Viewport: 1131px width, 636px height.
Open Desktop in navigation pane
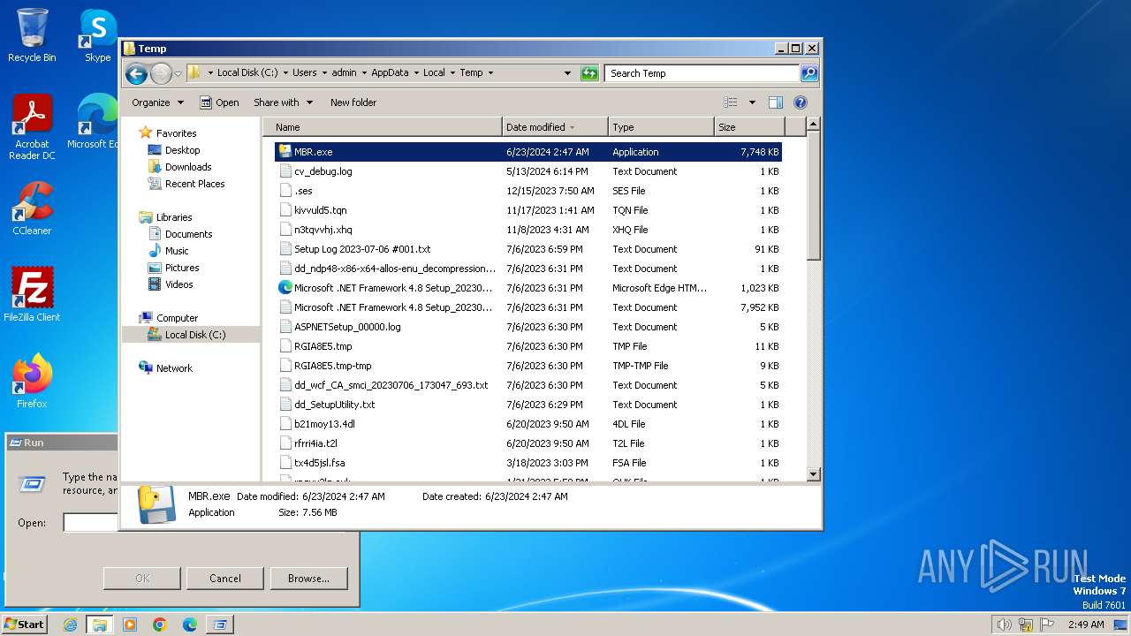[182, 150]
